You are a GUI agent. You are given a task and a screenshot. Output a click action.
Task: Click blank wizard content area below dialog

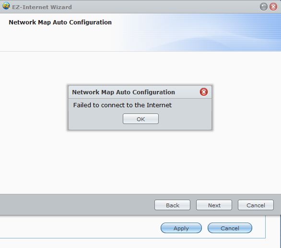point(140,161)
